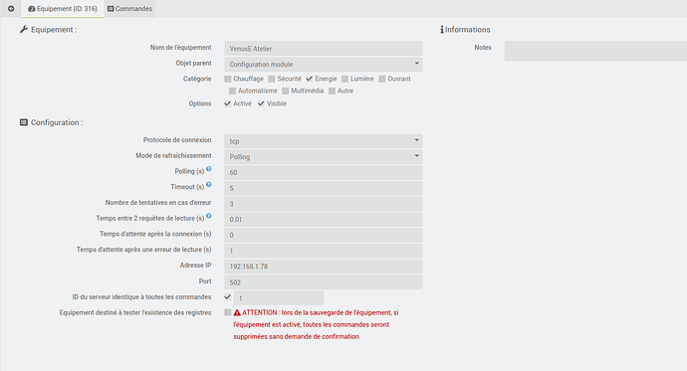The height and width of the screenshot is (371, 687).
Task: Click the Polling (s) field showing 60
Action: pyautogui.click(x=324, y=172)
